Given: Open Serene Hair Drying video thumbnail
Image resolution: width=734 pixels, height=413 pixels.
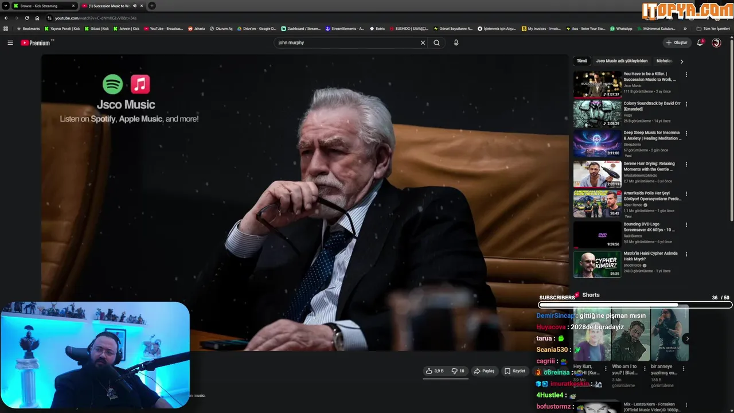Looking at the screenshot, I should (x=598, y=174).
